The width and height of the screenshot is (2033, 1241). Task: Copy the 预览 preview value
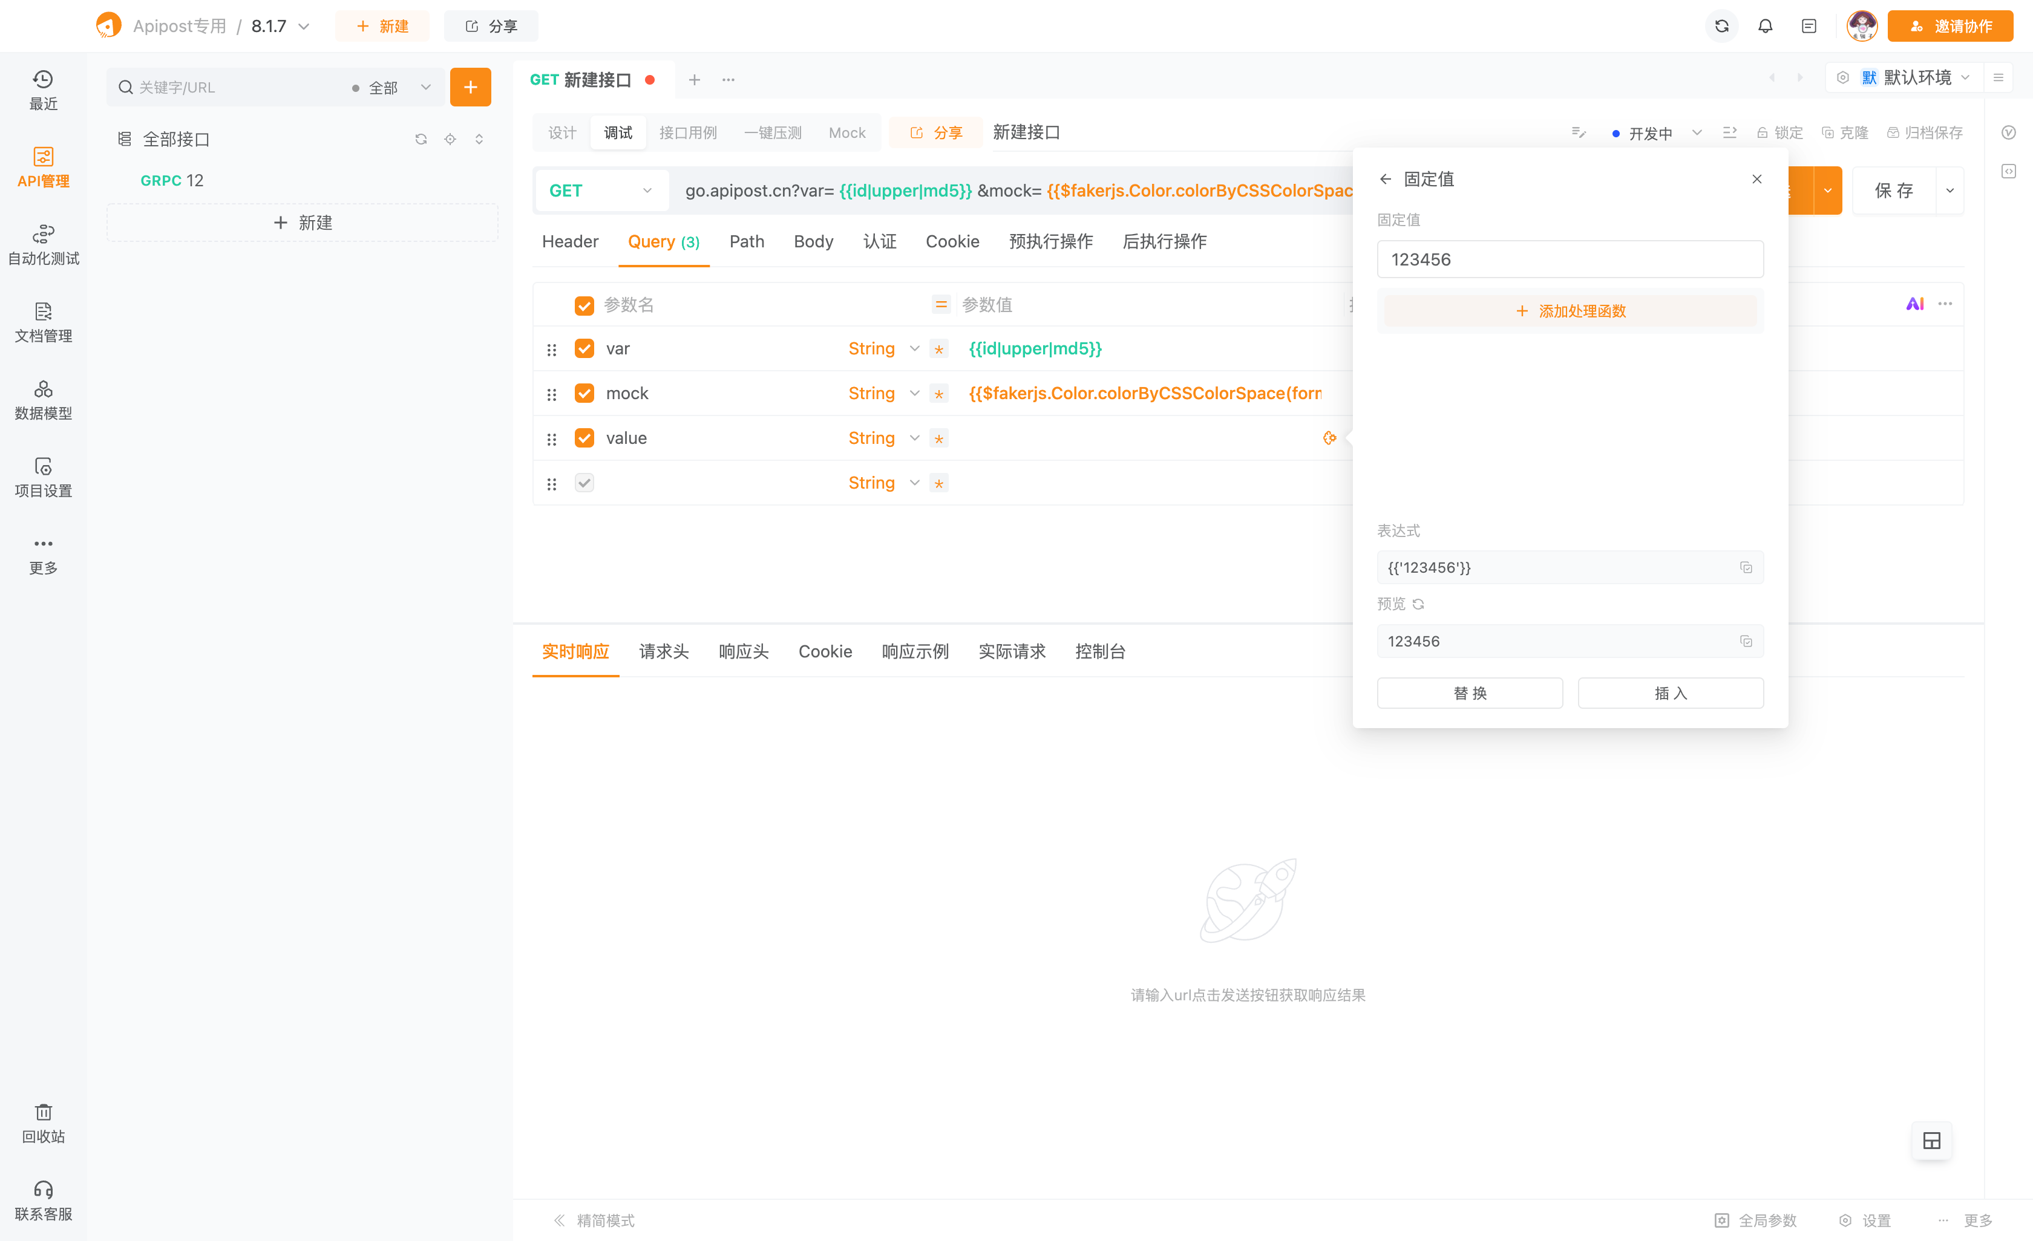(x=1746, y=642)
